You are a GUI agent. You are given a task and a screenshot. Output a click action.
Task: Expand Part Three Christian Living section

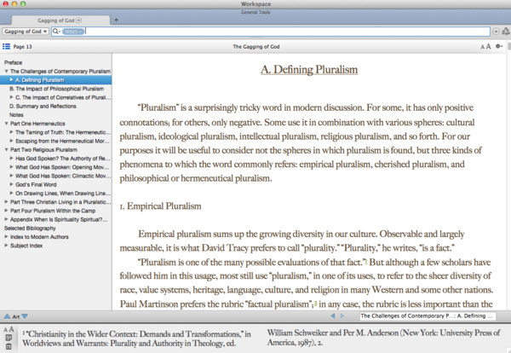[6, 202]
